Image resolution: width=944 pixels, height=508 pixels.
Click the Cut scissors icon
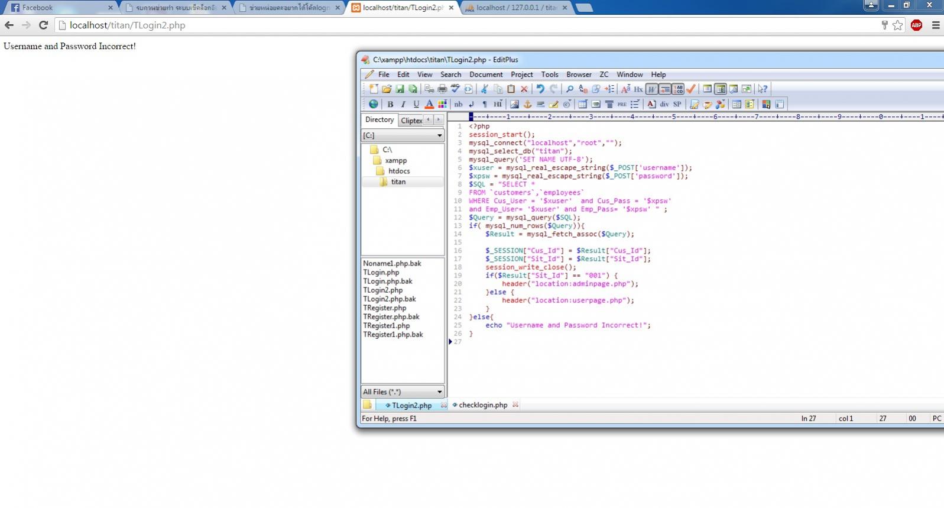click(x=484, y=89)
